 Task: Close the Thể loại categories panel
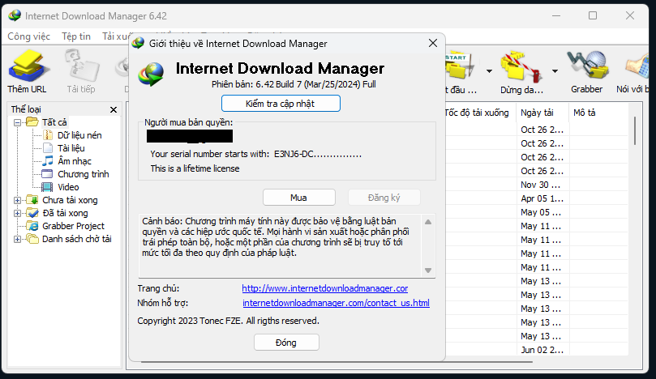click(114, 109)
